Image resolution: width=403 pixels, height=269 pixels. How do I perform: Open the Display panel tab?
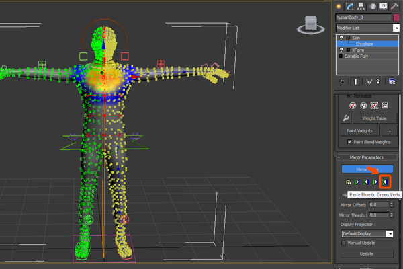click(x=384, y=7)
